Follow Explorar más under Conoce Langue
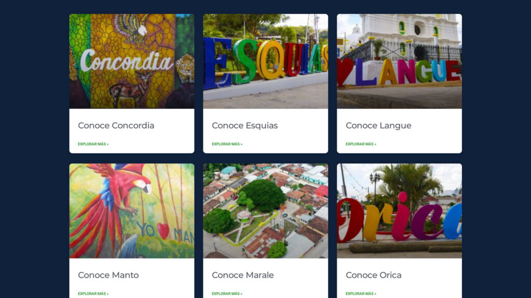531x298 pixels. pos(361,144)
